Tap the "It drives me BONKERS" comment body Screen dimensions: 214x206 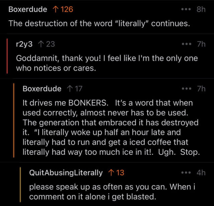(110, 127)
